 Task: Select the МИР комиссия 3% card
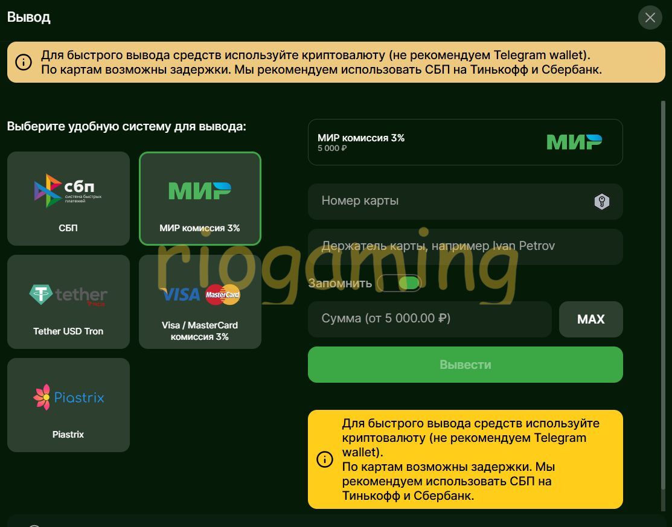point(200,199)
